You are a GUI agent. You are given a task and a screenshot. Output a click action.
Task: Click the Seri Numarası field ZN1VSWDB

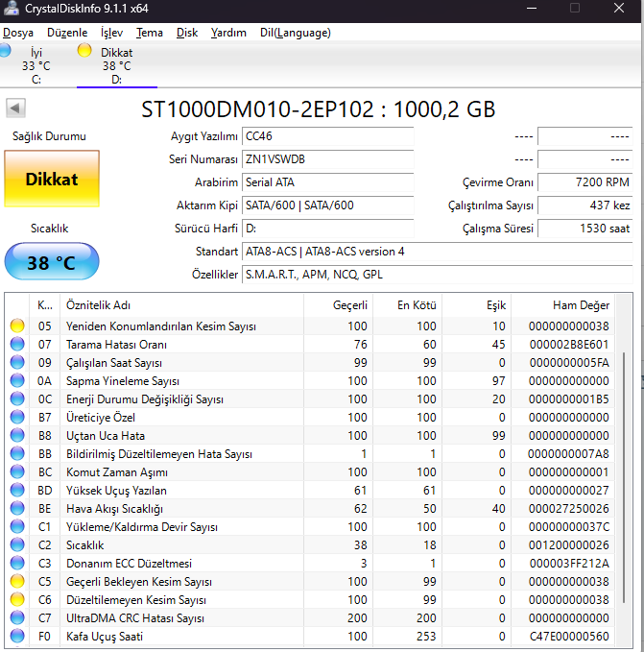click(328, 159)
